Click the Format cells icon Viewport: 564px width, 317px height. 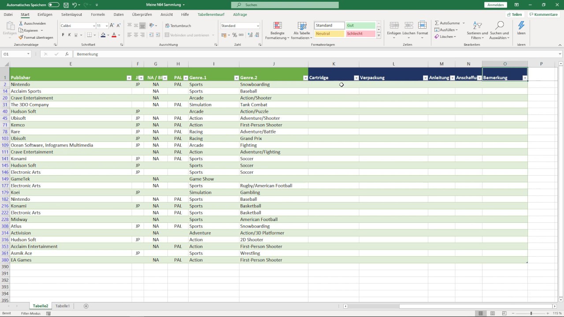(422, 26)
